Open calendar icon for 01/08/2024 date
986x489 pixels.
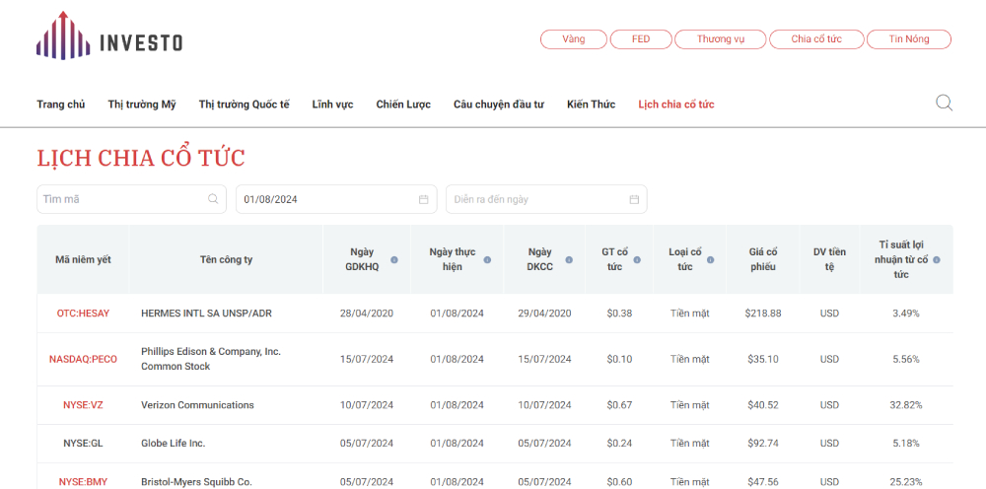tap(424, 199)
